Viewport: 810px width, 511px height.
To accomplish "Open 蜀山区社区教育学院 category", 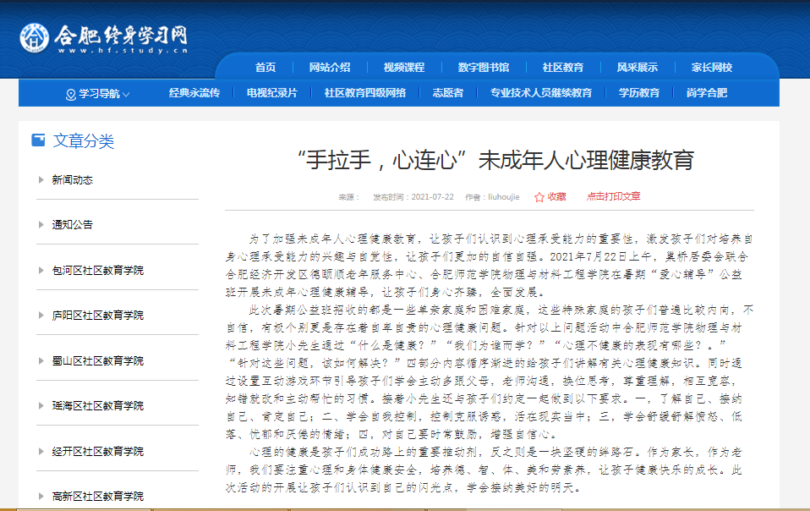I will pyautogui.click(x=97, y=361).
